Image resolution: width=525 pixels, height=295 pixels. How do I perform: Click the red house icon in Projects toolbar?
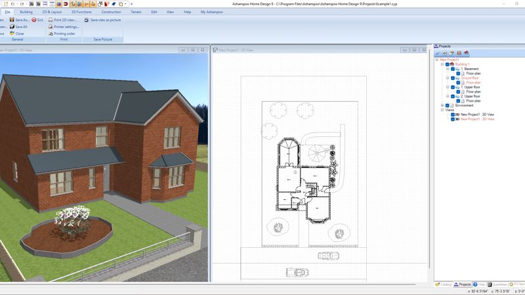(467, 53)
